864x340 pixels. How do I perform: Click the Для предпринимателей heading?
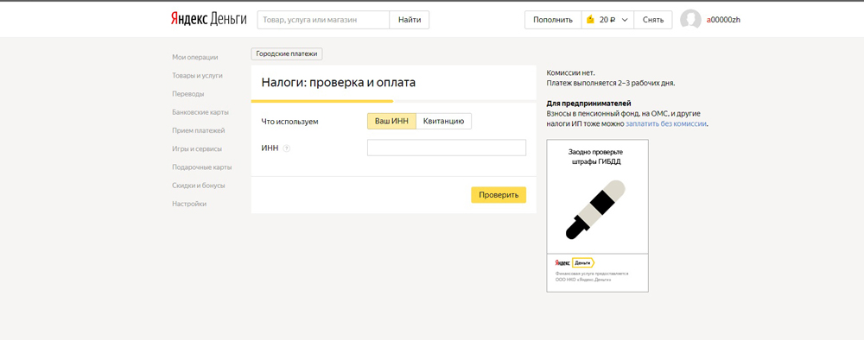588,103
